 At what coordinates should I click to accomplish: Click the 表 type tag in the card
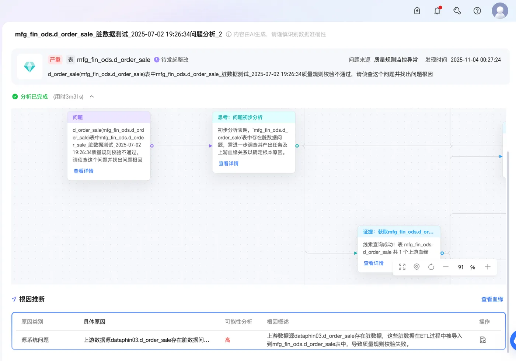(x=70, y=60)
